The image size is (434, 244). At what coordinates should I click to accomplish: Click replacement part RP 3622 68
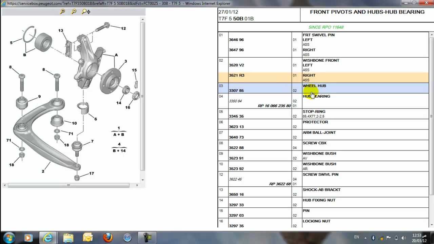coord(280,184)
